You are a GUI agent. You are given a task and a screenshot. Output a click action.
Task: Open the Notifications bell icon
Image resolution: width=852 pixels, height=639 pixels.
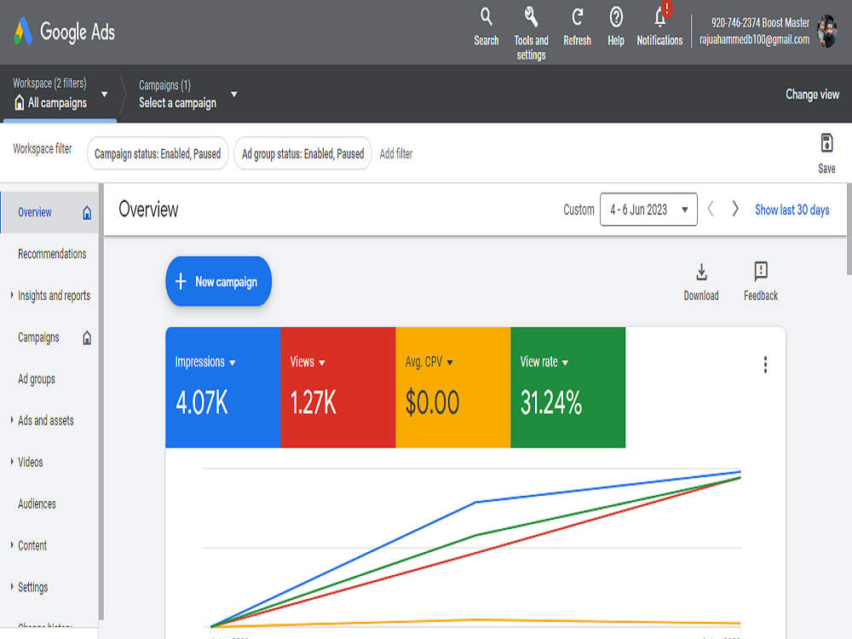[x=659, y=17]
